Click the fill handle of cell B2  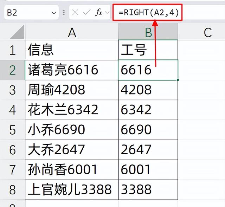[178, 80]
